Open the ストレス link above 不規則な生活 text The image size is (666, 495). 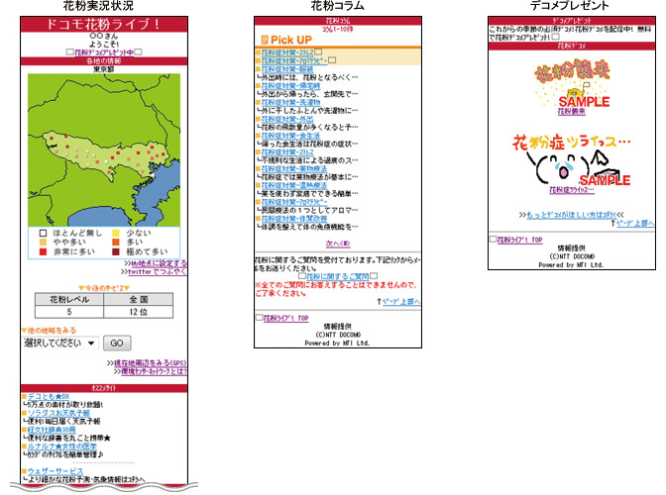pos(287,151)
